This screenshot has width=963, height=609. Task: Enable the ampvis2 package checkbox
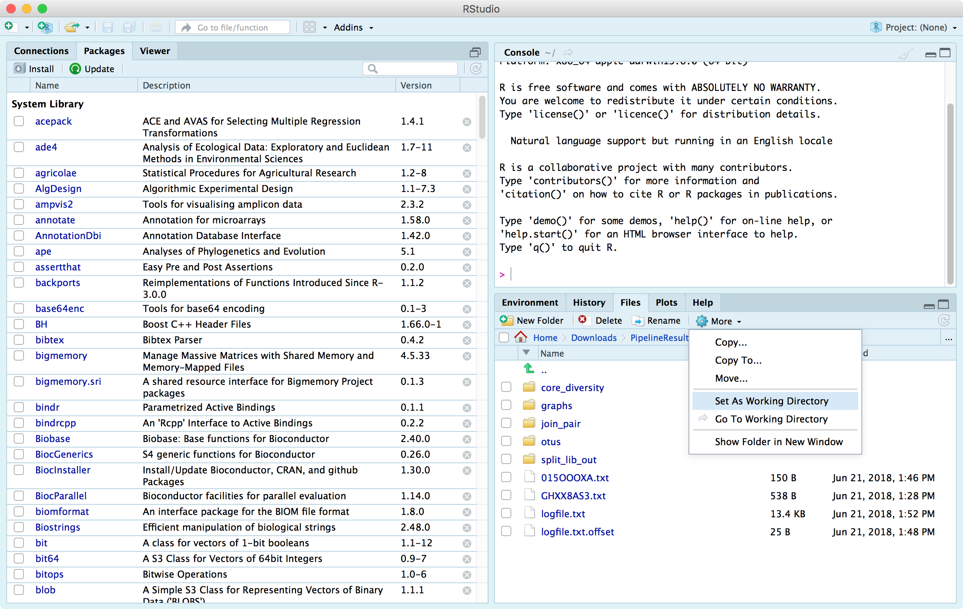19,204
